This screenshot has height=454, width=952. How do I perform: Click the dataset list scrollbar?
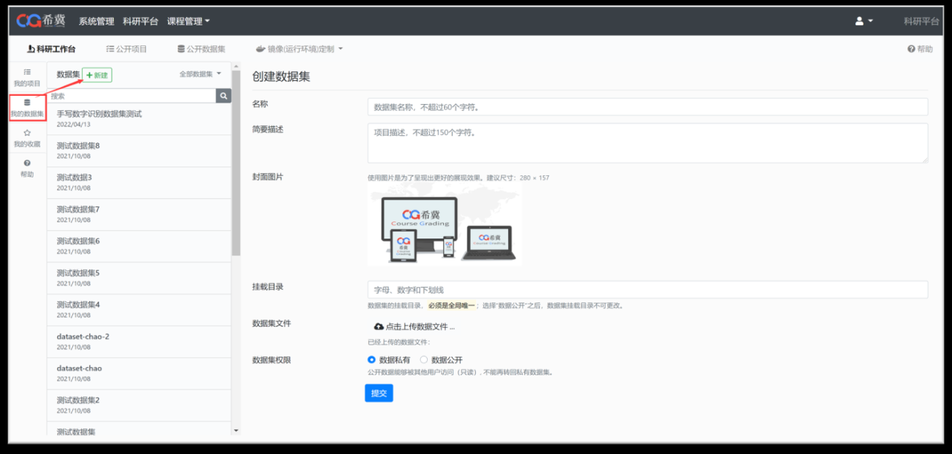[237, 163]
